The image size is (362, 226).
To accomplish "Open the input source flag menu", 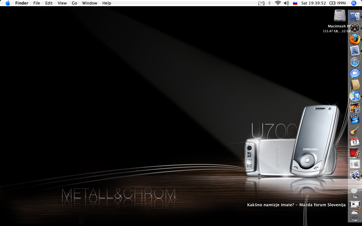I will click(x=295, y=3).
